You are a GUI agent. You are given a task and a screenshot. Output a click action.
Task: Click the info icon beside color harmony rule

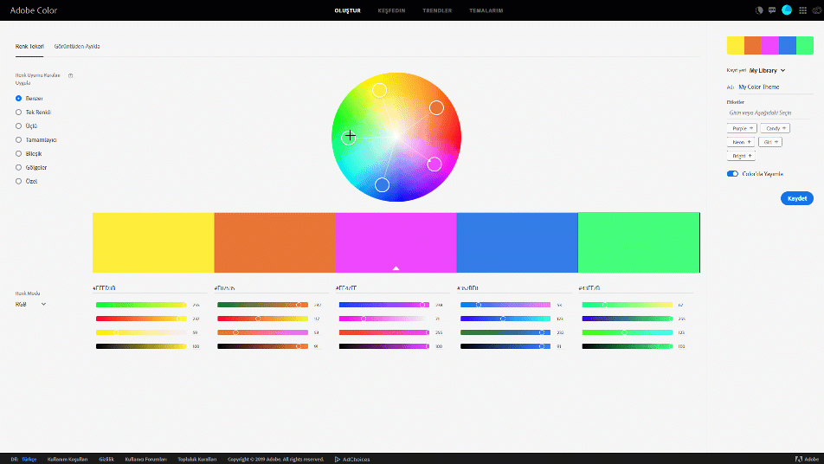(x=70, y=75)
